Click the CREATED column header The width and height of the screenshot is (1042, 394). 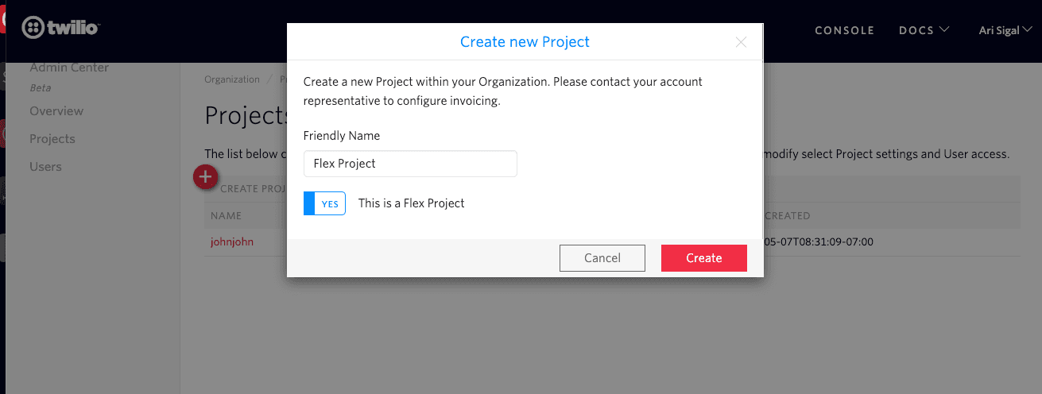pos(787,215)
